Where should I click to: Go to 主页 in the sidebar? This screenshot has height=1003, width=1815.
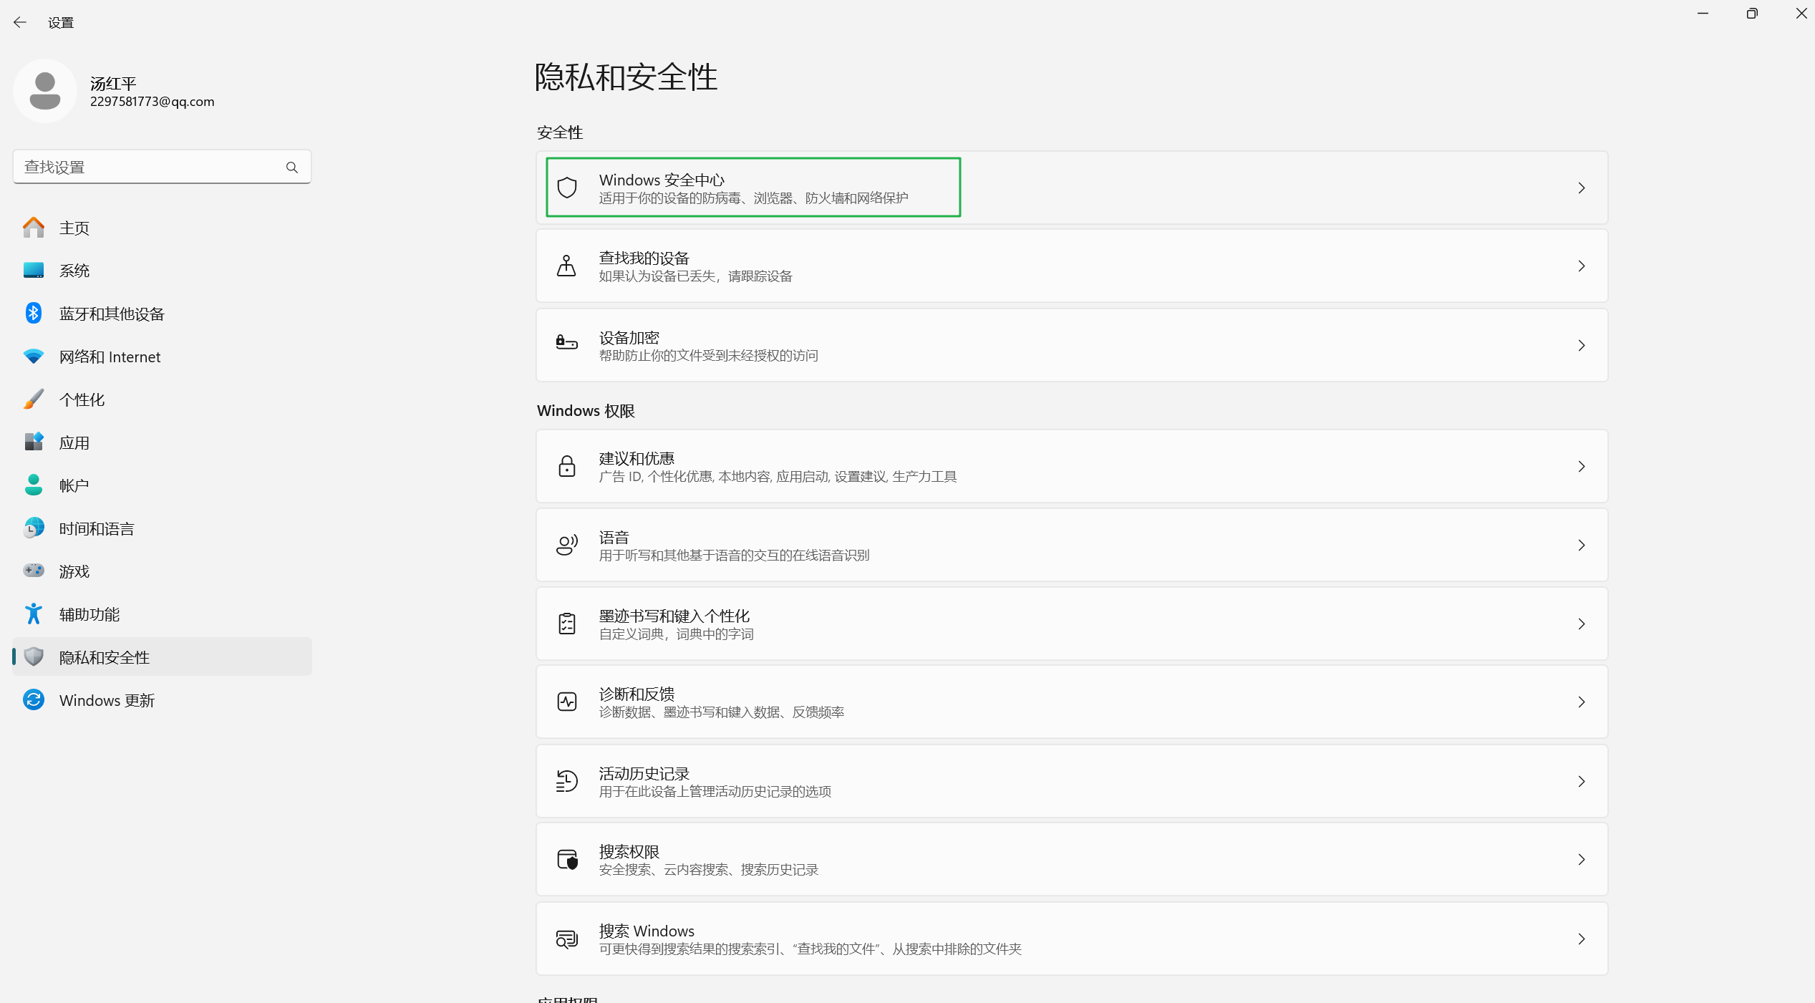[x=163, y=228]
